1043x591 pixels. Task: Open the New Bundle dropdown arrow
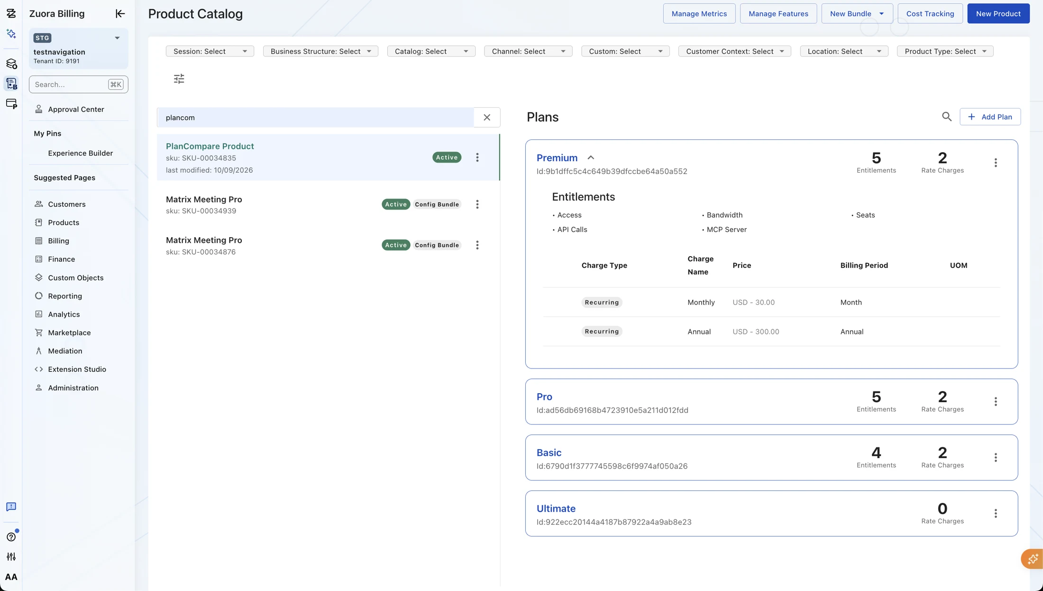881,14
